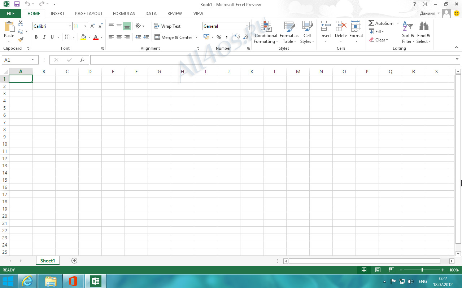The width and height of the screenshot is (462, 288).
Task: Click the Merge & Center button
Action: pos(173,37)
